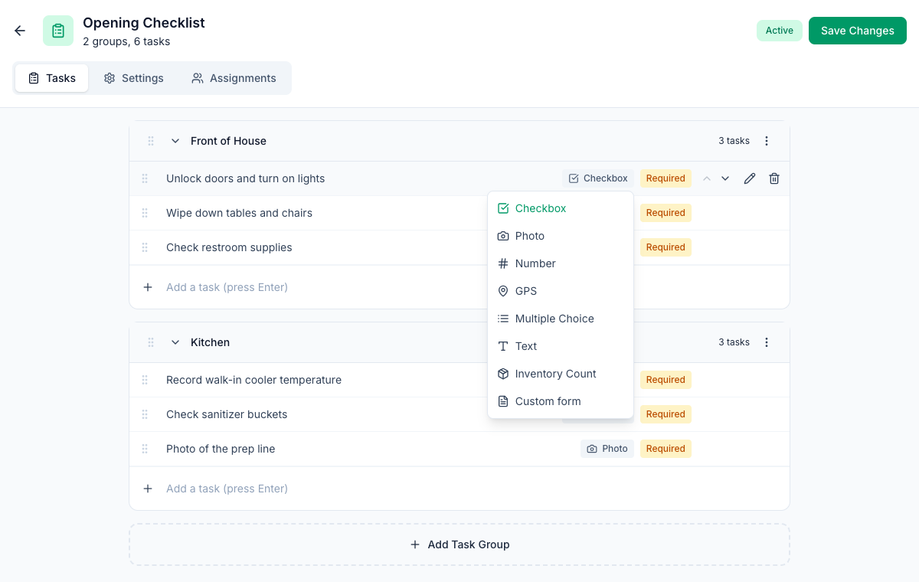Viewport: 919px width, 582px height.
Task: Toggle Required badge on Record walk-in cooler task
Action: pos(666,380)
